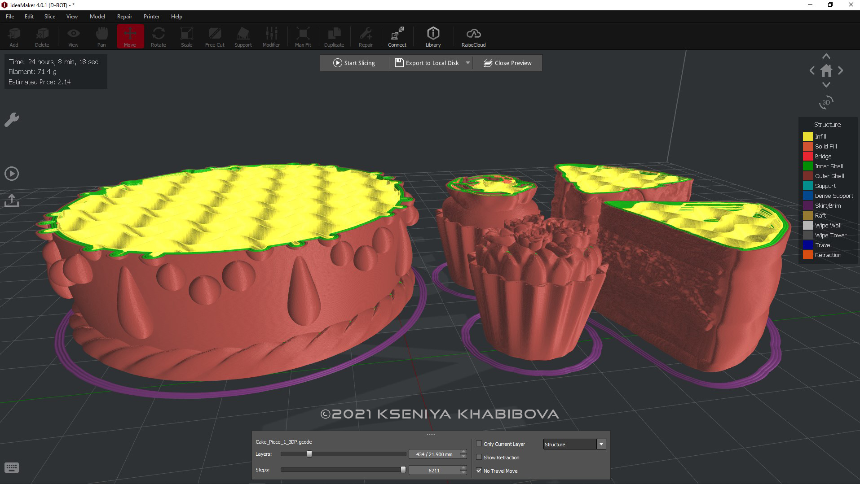
Task: Duplicate the selected model
Action: [x=334, y=36]
